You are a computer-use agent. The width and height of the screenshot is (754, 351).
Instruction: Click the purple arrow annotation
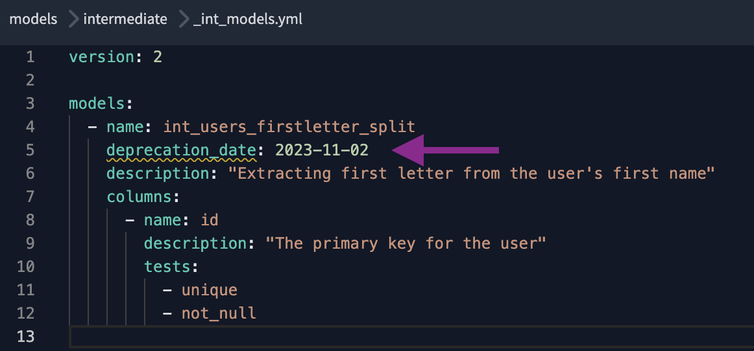(445, 150)
